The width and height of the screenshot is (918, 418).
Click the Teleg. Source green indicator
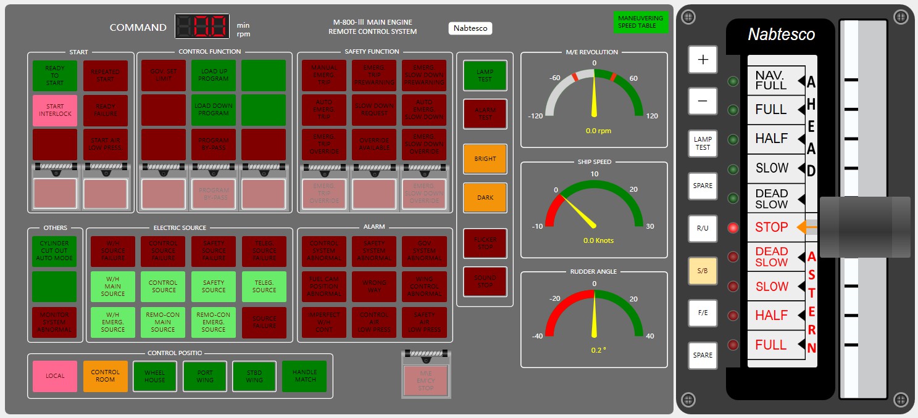coord(264,287)
